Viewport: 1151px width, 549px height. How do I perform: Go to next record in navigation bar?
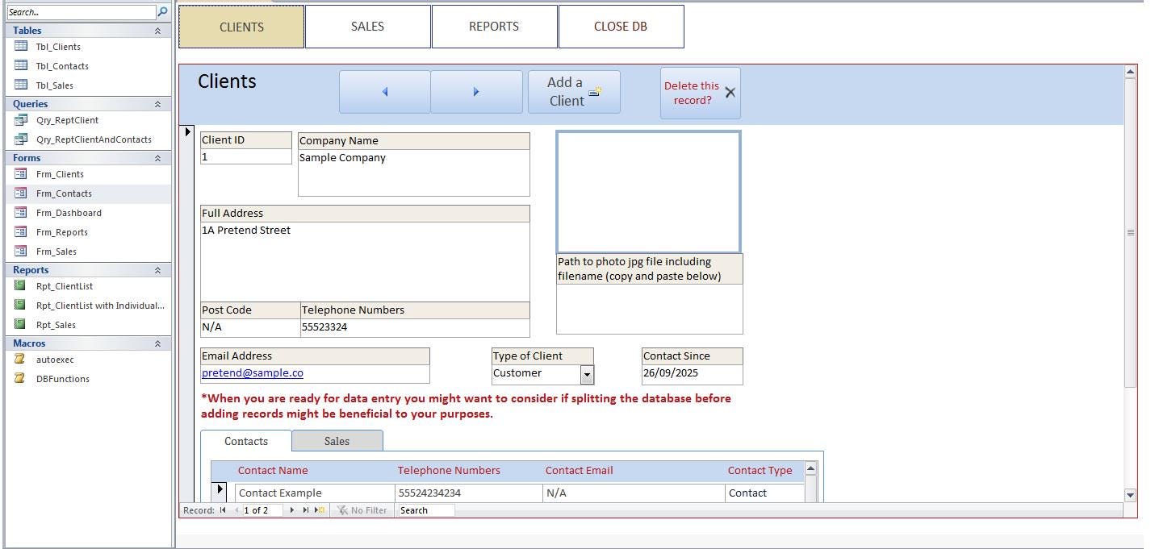pos(292,510)
